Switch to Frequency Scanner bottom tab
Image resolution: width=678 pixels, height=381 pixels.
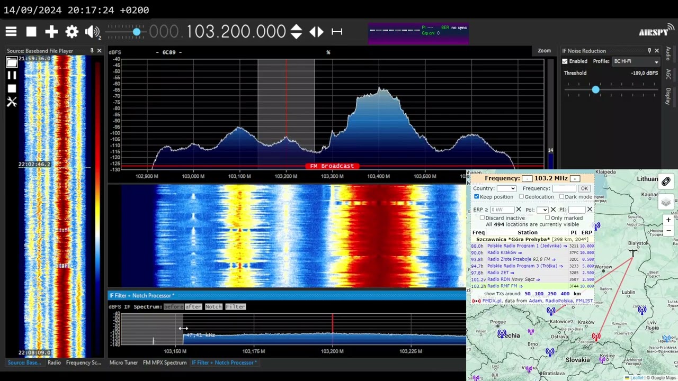83,362
